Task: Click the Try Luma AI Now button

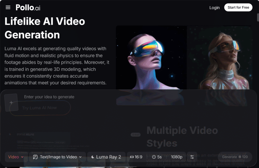Action: click(x=40, y=108)
